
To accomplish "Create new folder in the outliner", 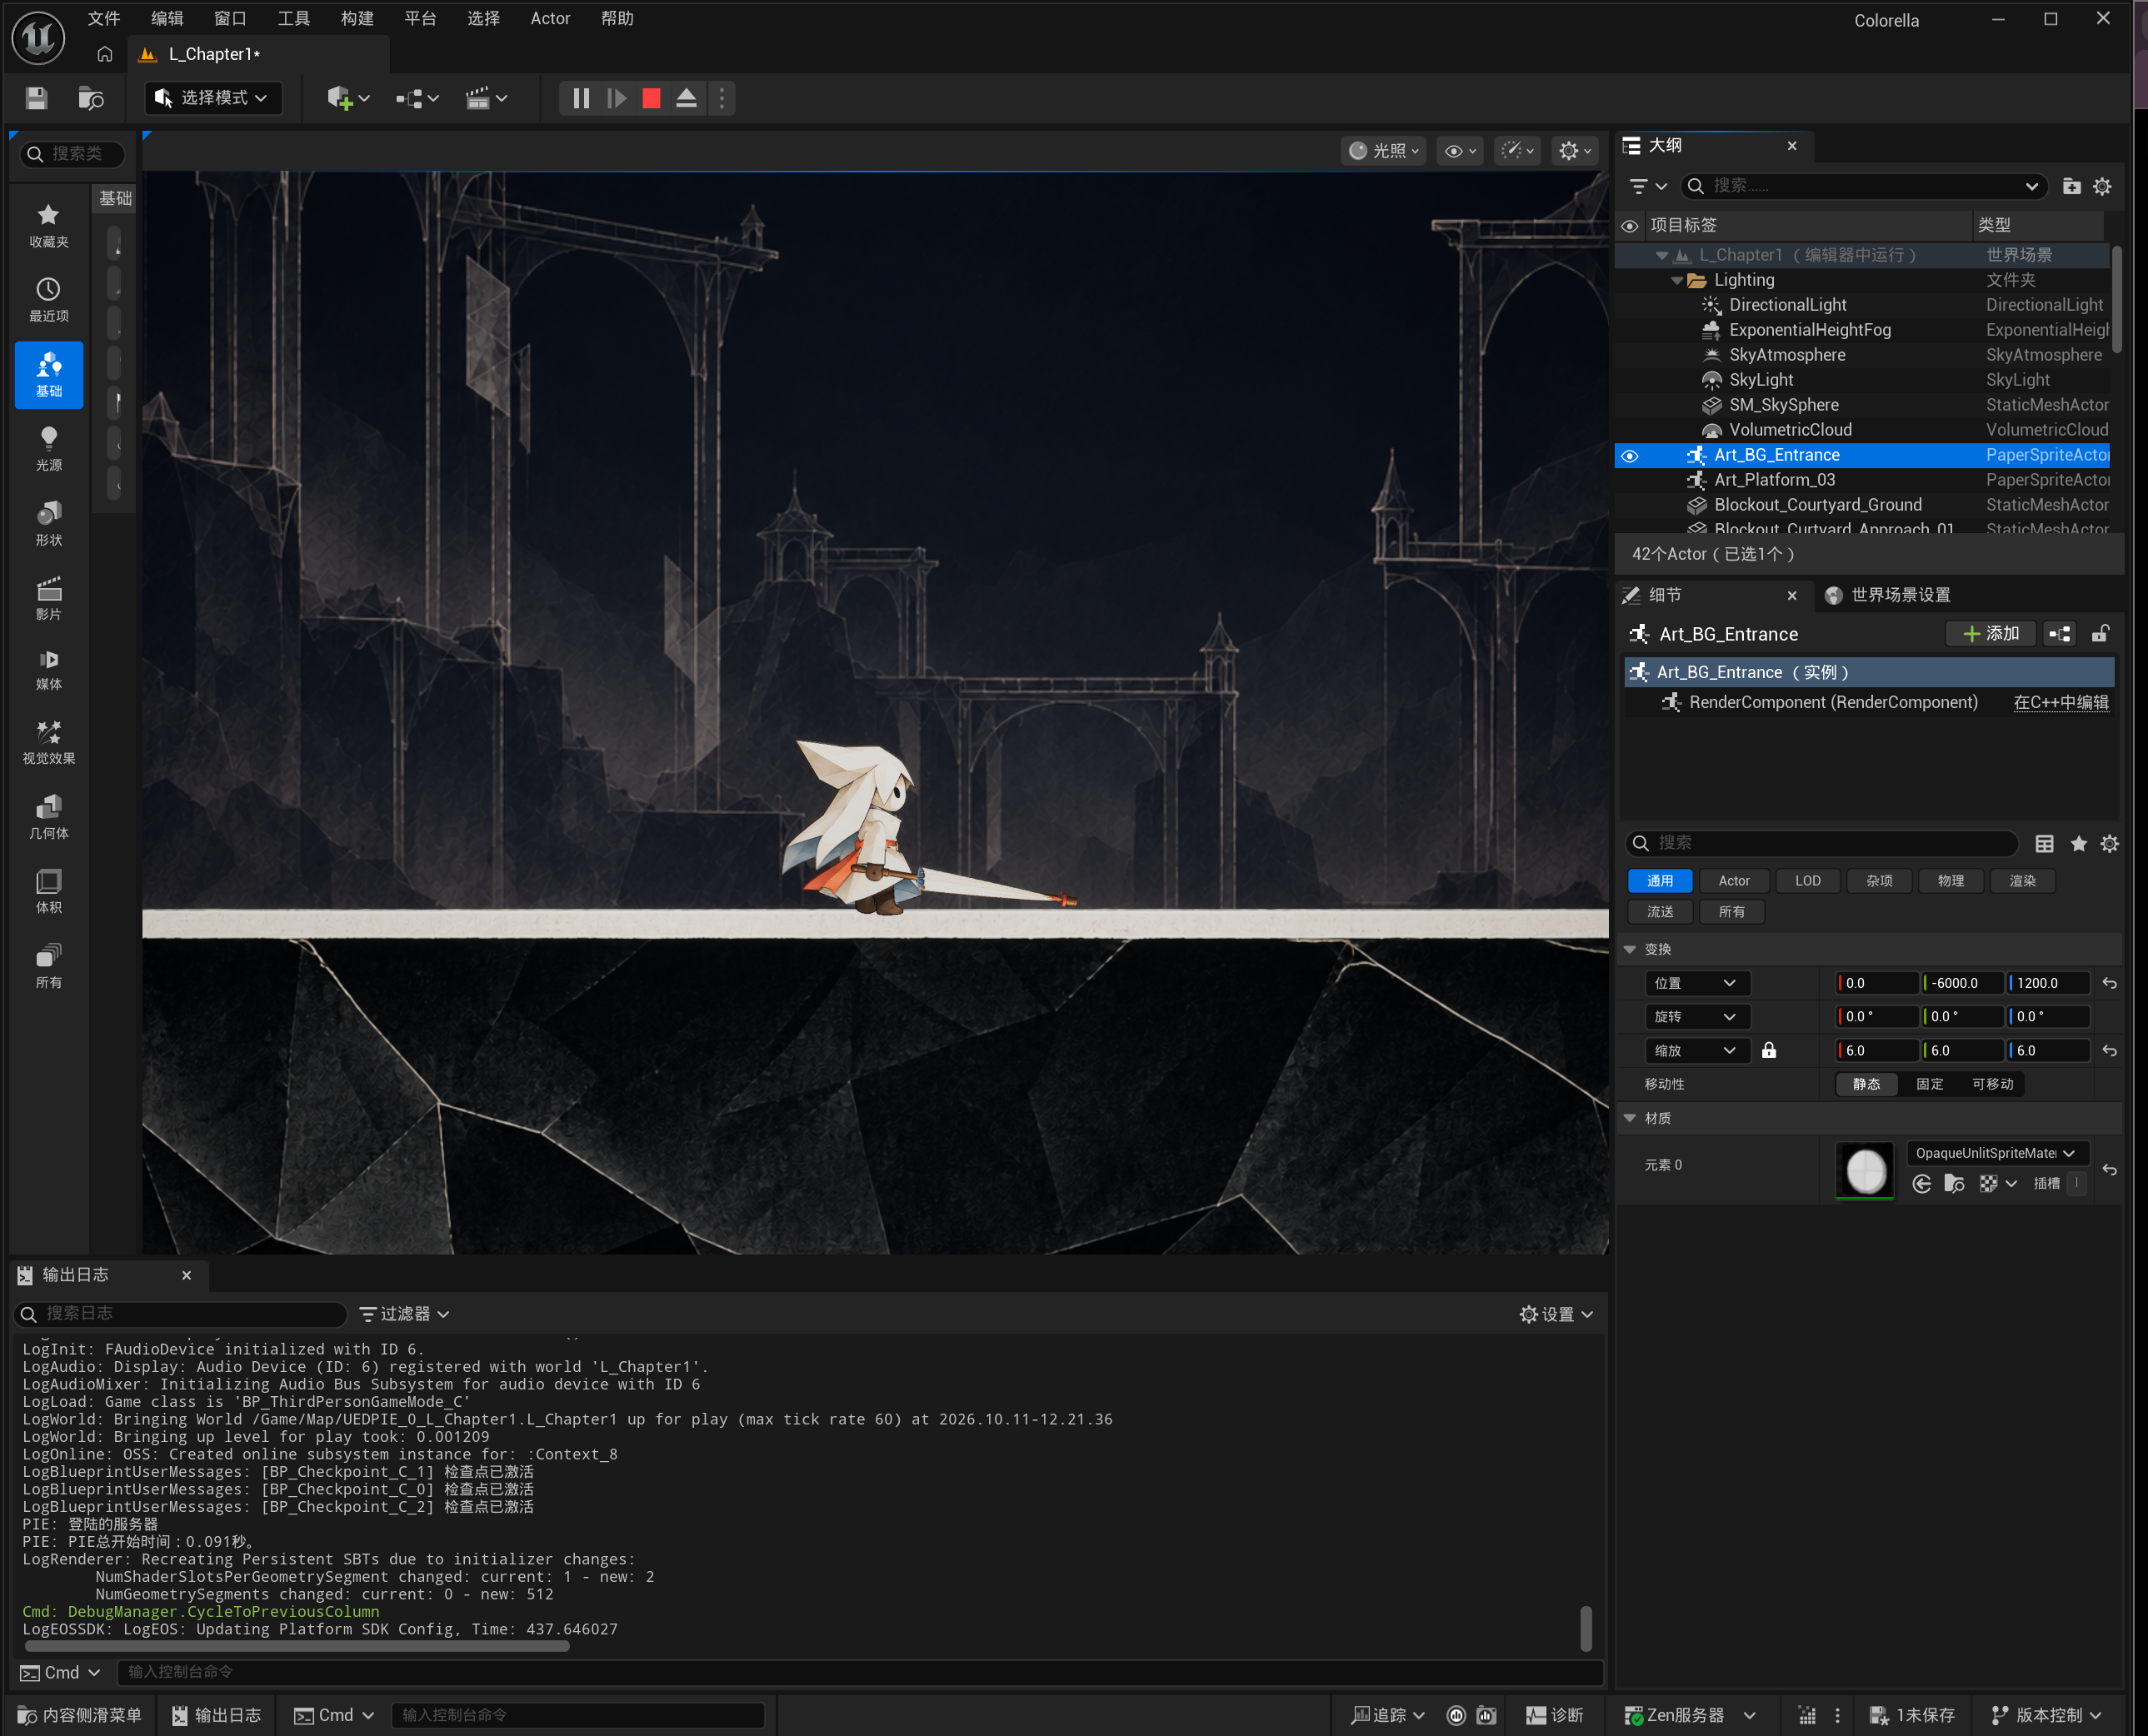I will 2071,186.
